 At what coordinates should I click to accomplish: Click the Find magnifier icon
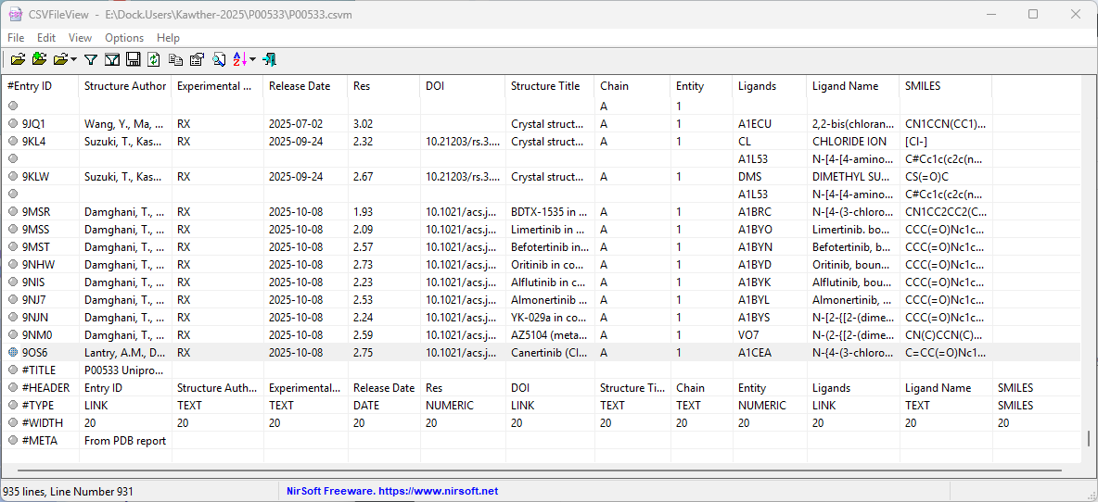(219, 60)
